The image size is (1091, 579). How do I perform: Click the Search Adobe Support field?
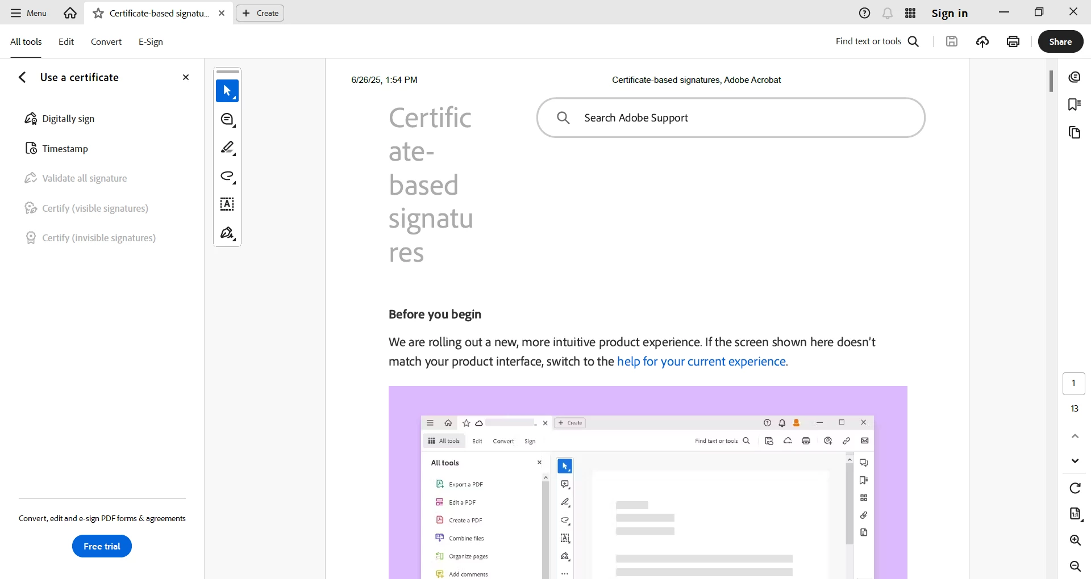coord(731,118)
